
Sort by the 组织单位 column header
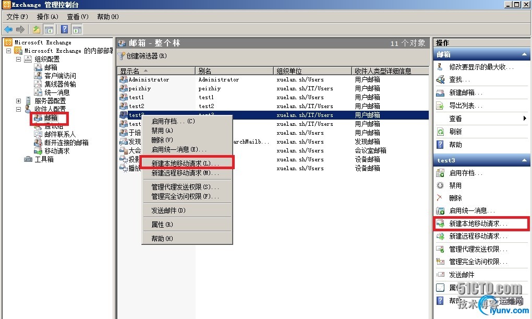tap(312, 71)
